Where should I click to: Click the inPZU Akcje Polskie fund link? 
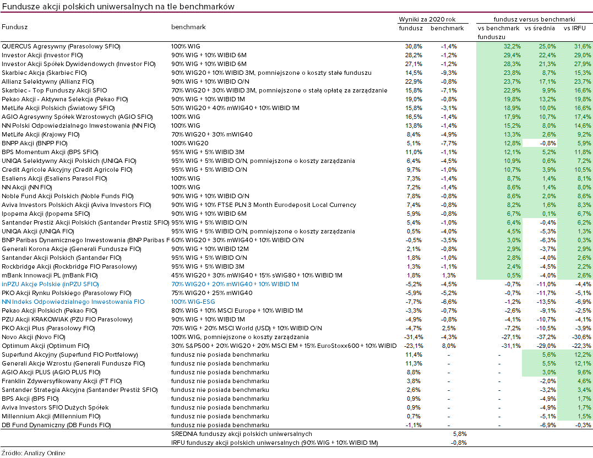point(50,284)
